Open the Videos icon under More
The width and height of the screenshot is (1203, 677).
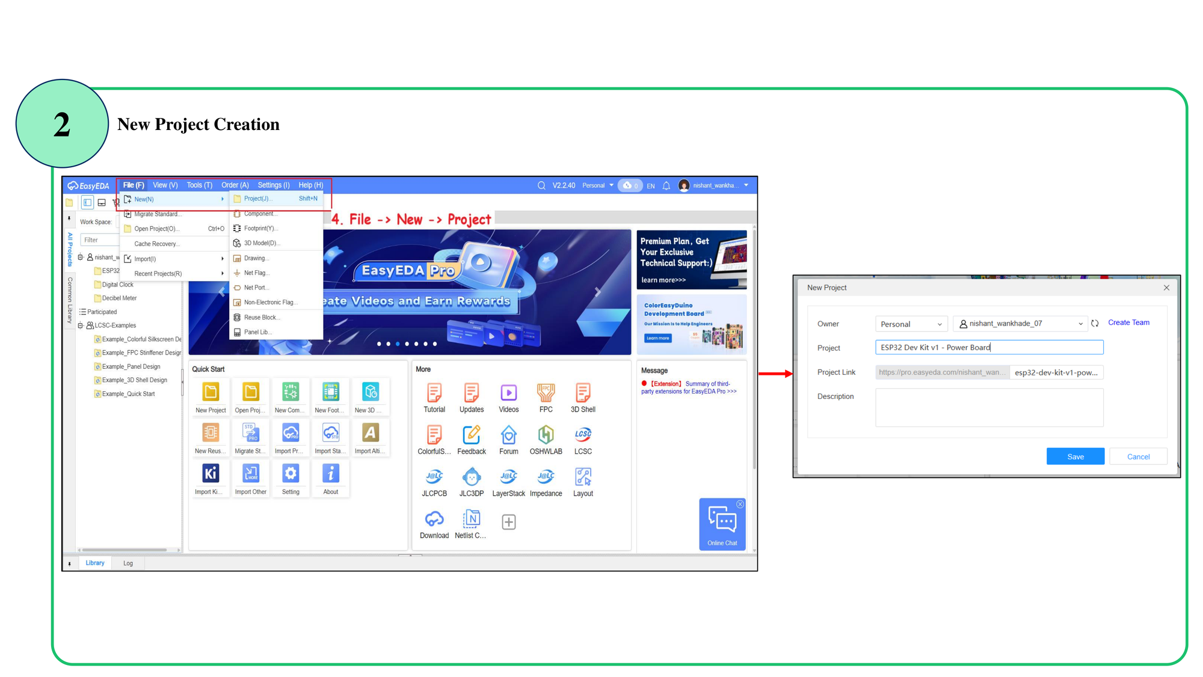coord(509,393)
